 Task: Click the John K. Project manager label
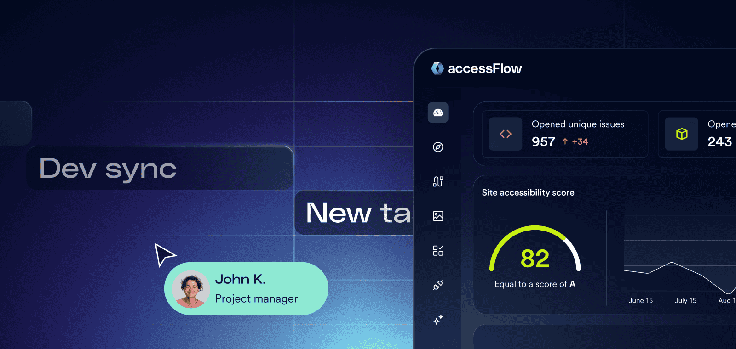pos(256,289)
